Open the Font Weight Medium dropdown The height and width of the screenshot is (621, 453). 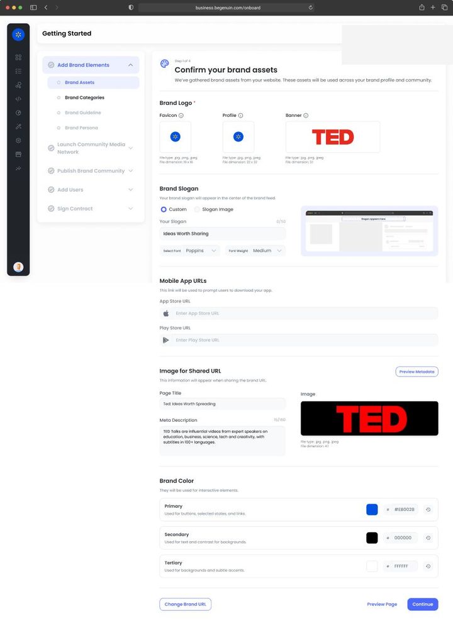click(x=255, y=251)
